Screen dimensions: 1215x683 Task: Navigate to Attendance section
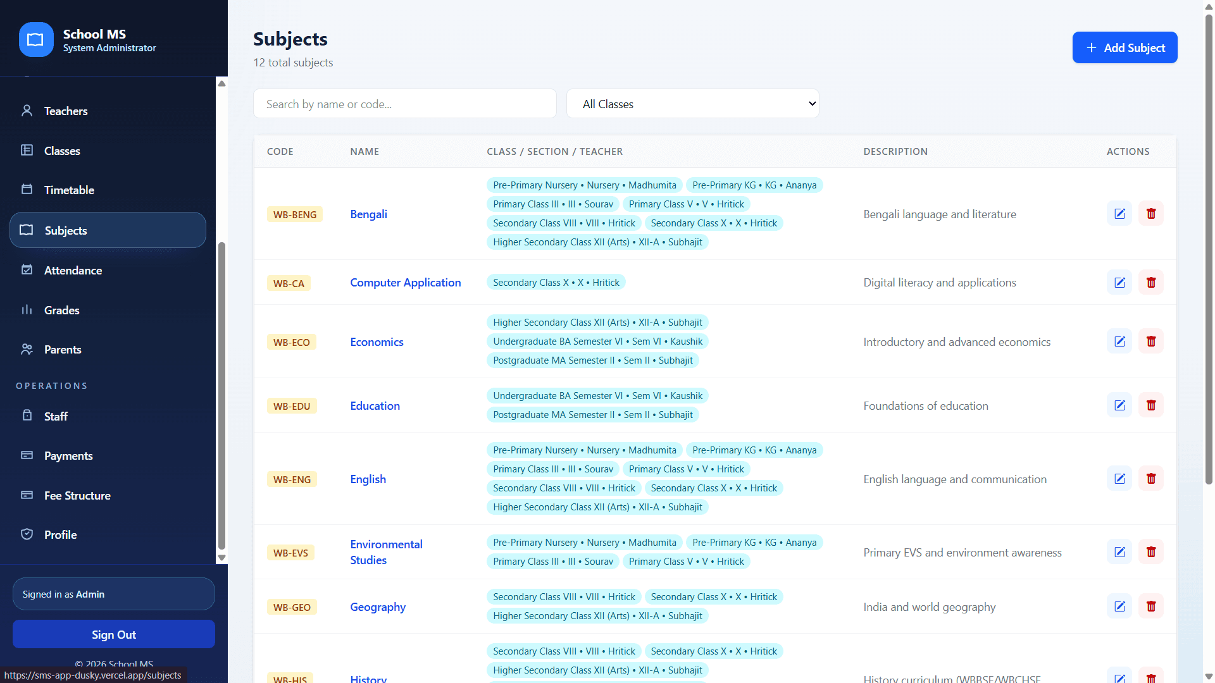(108, 270)
